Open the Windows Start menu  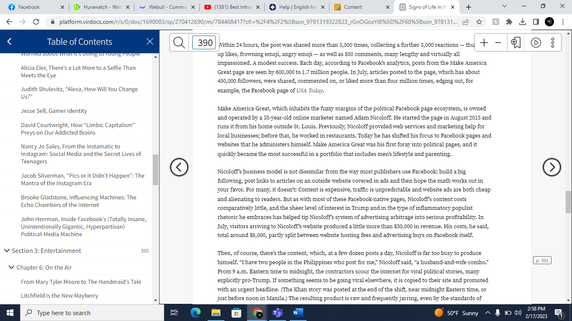(10, 313)
